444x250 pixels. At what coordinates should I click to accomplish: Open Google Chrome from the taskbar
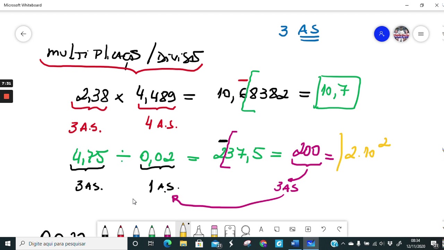[263, 243]
